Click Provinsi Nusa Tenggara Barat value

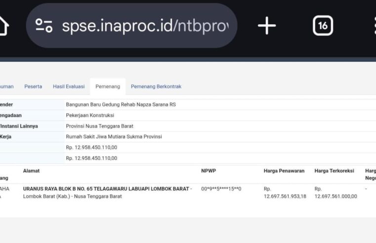[99, 126]
